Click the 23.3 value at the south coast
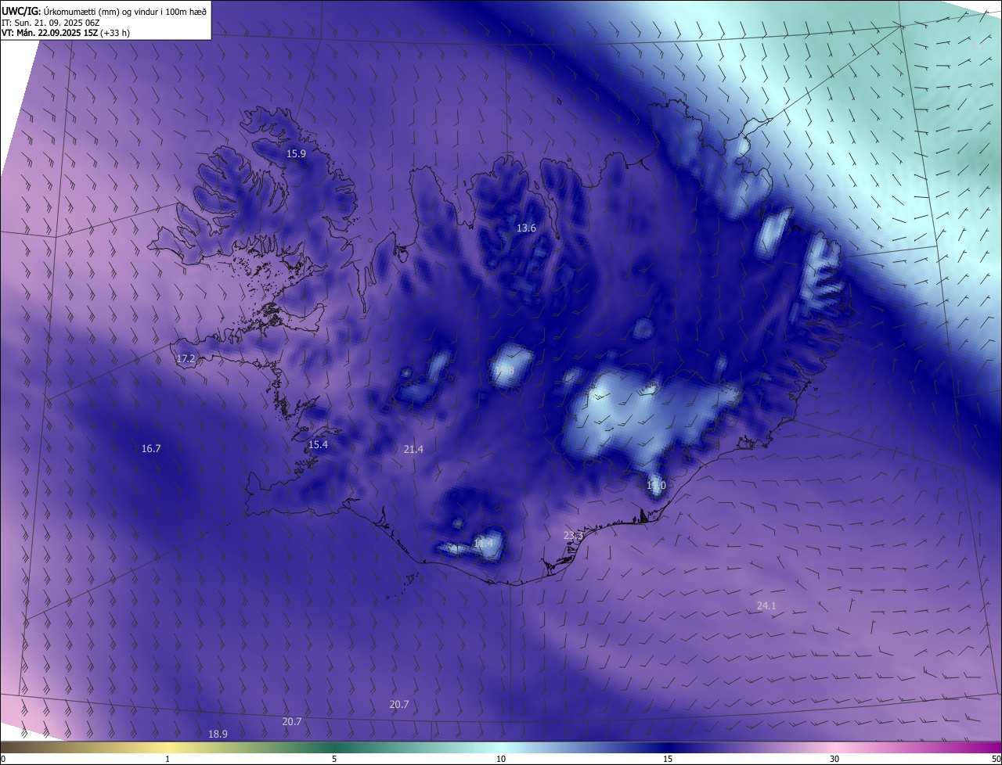 pos(573,536)
